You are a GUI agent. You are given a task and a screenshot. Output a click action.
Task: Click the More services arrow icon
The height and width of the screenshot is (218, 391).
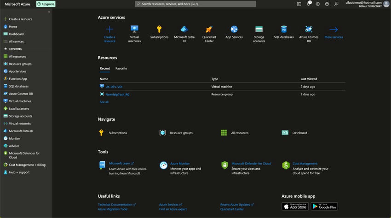pos(333,29)
